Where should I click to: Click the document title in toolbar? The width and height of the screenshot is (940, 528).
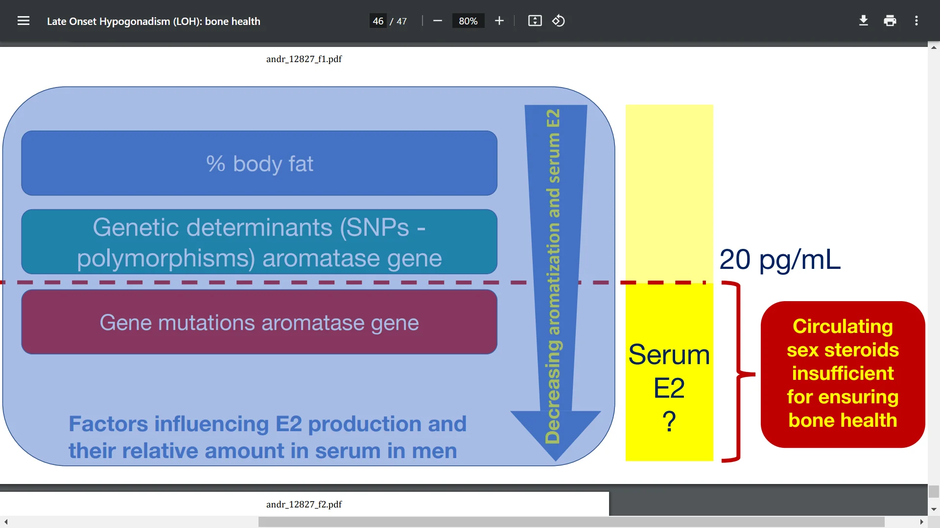153,21
